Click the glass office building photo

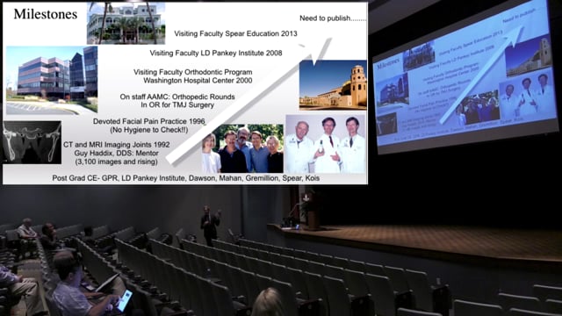click(52, 80)
